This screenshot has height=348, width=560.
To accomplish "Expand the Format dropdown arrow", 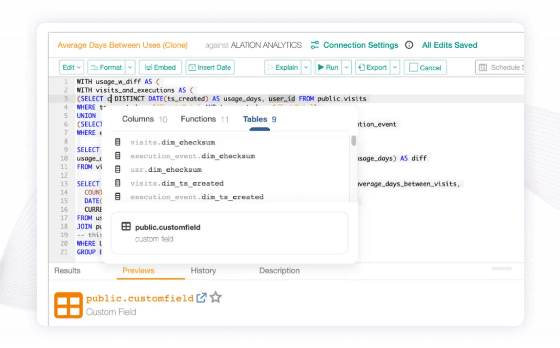I will click(x=130, y=67).
